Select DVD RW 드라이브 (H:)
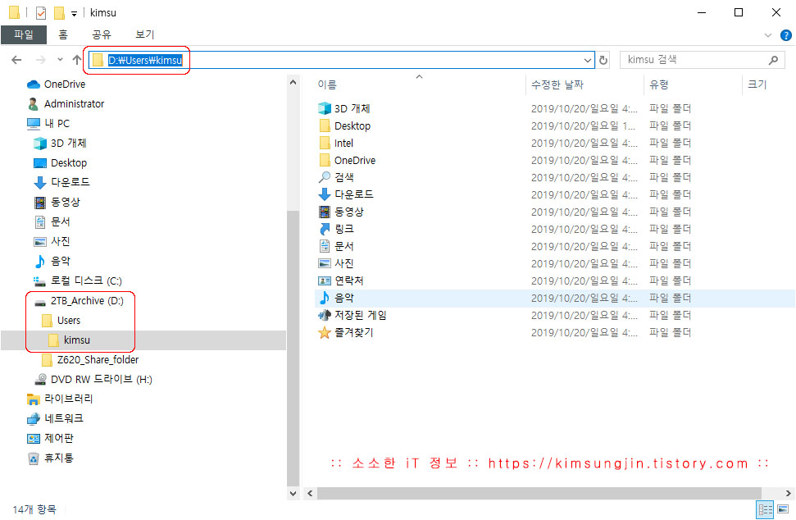The width and height of the screenshot is (796, 520). click(93, 379)
